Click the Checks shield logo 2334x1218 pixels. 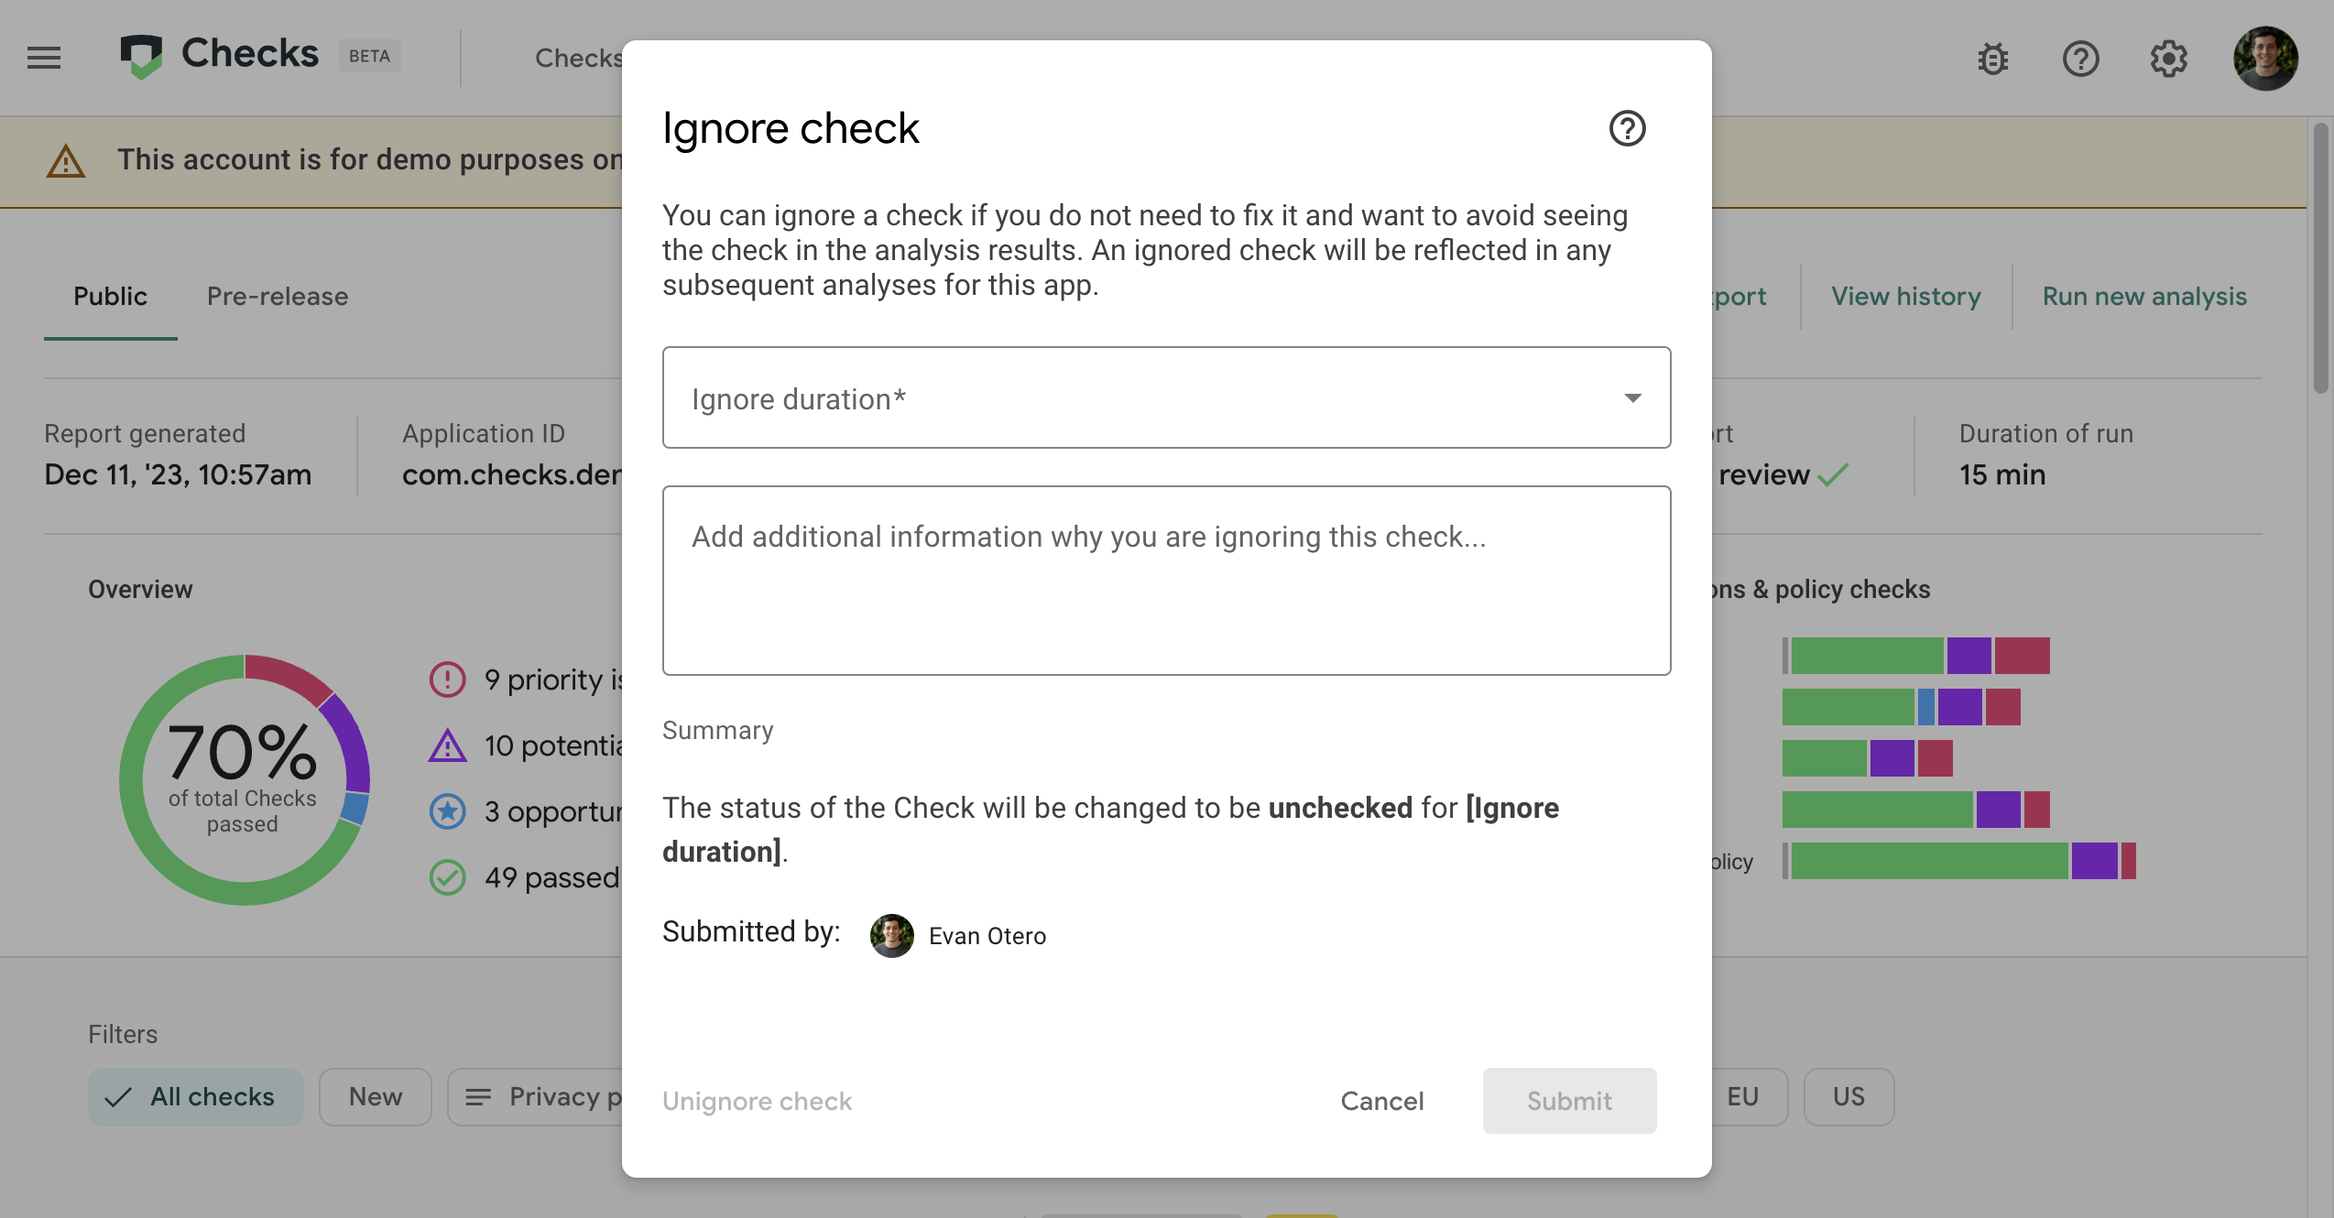pos(141,56)
